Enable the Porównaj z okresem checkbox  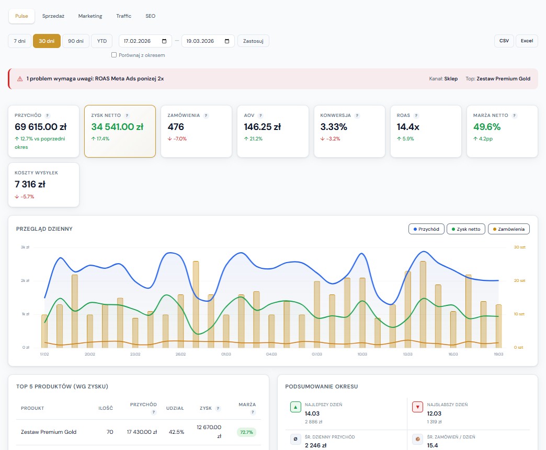(114, 55)
